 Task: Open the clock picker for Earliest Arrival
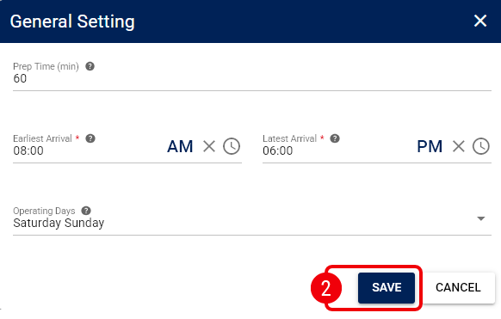click(x=232, y=146)
